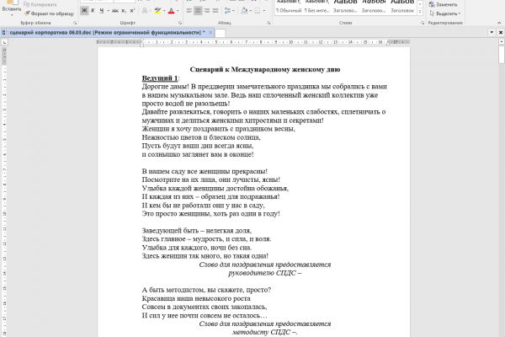
Task: Toggle strikethrough text (abc)
Action: 114,11
